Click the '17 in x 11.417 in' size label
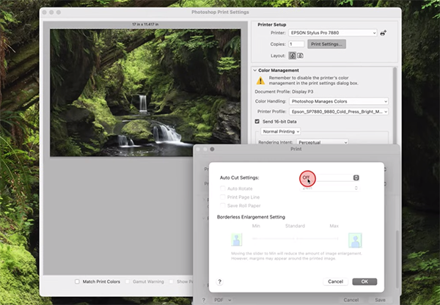Viewport: 440px width, 305px height. 145,24
